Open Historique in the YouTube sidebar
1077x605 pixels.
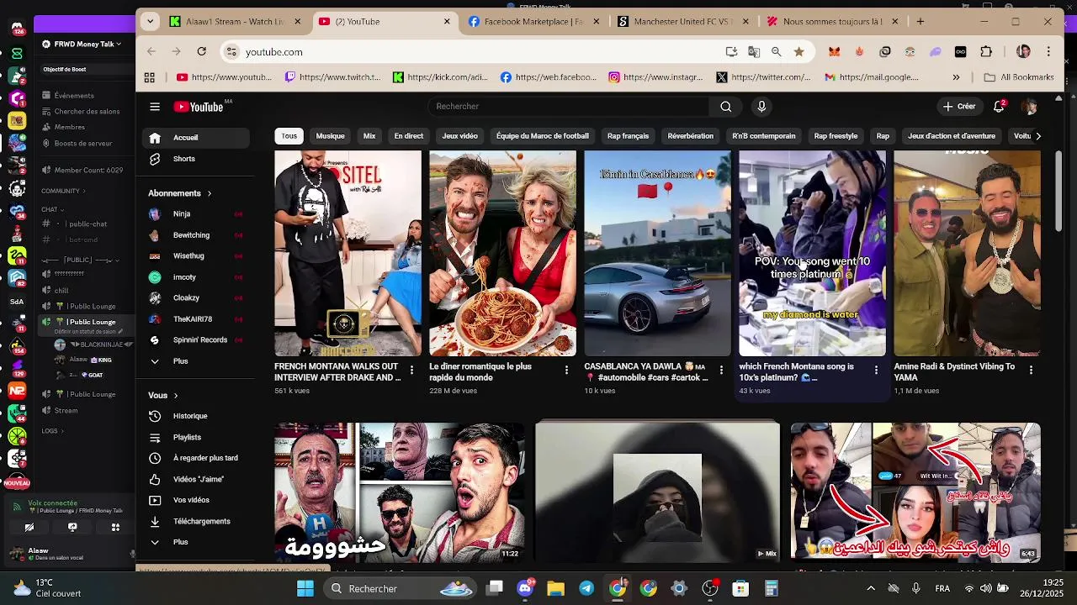coord(190,416)
